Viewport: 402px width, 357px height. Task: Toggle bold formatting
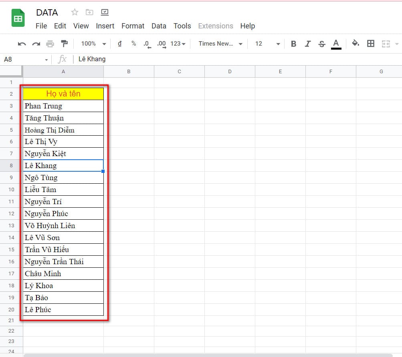click(x=293, y=44)
